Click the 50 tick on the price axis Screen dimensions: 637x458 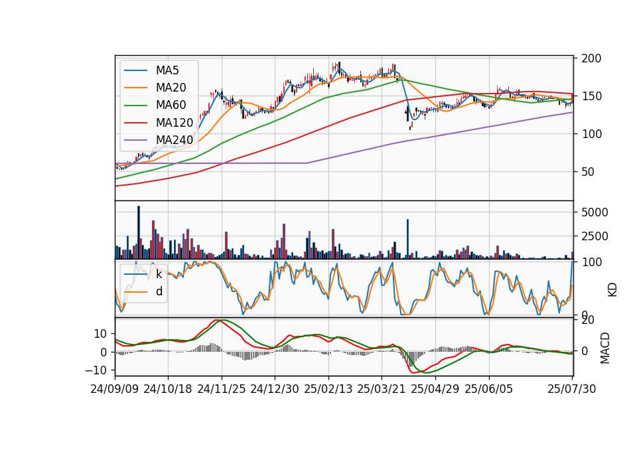click(x=588, y=172)
